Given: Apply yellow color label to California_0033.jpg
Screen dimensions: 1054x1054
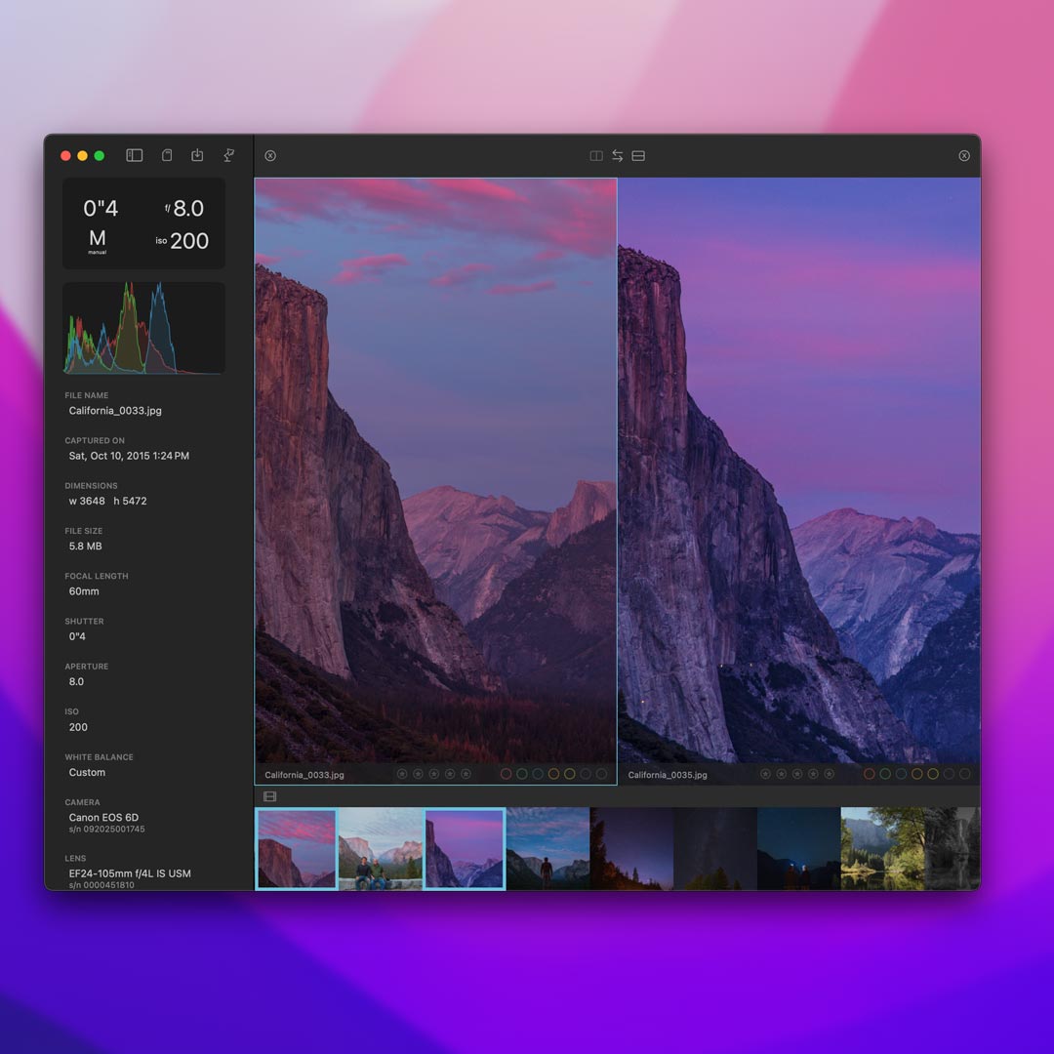Looking at the screenshot, I should [569, 774].
